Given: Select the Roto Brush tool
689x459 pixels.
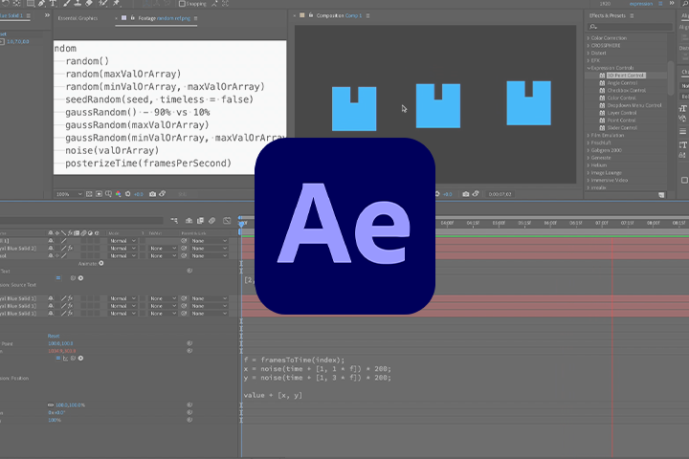Looking at the screenshot, I should click(103, 3).
